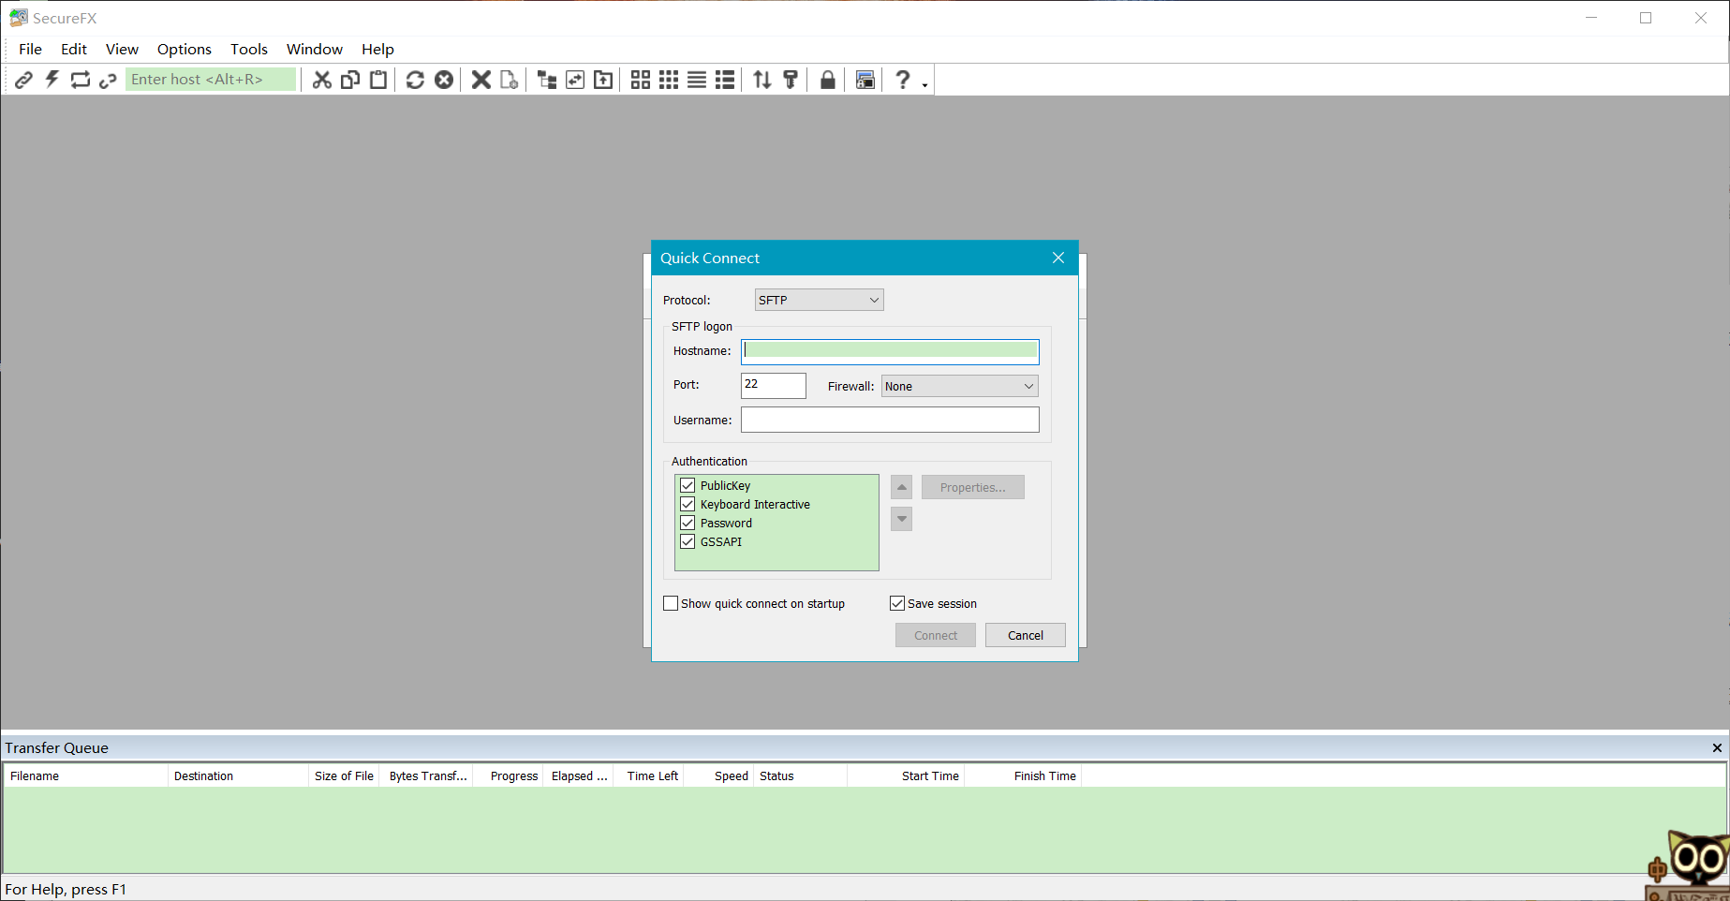
Task: Click the Status column header
Action: pos(801,775)
